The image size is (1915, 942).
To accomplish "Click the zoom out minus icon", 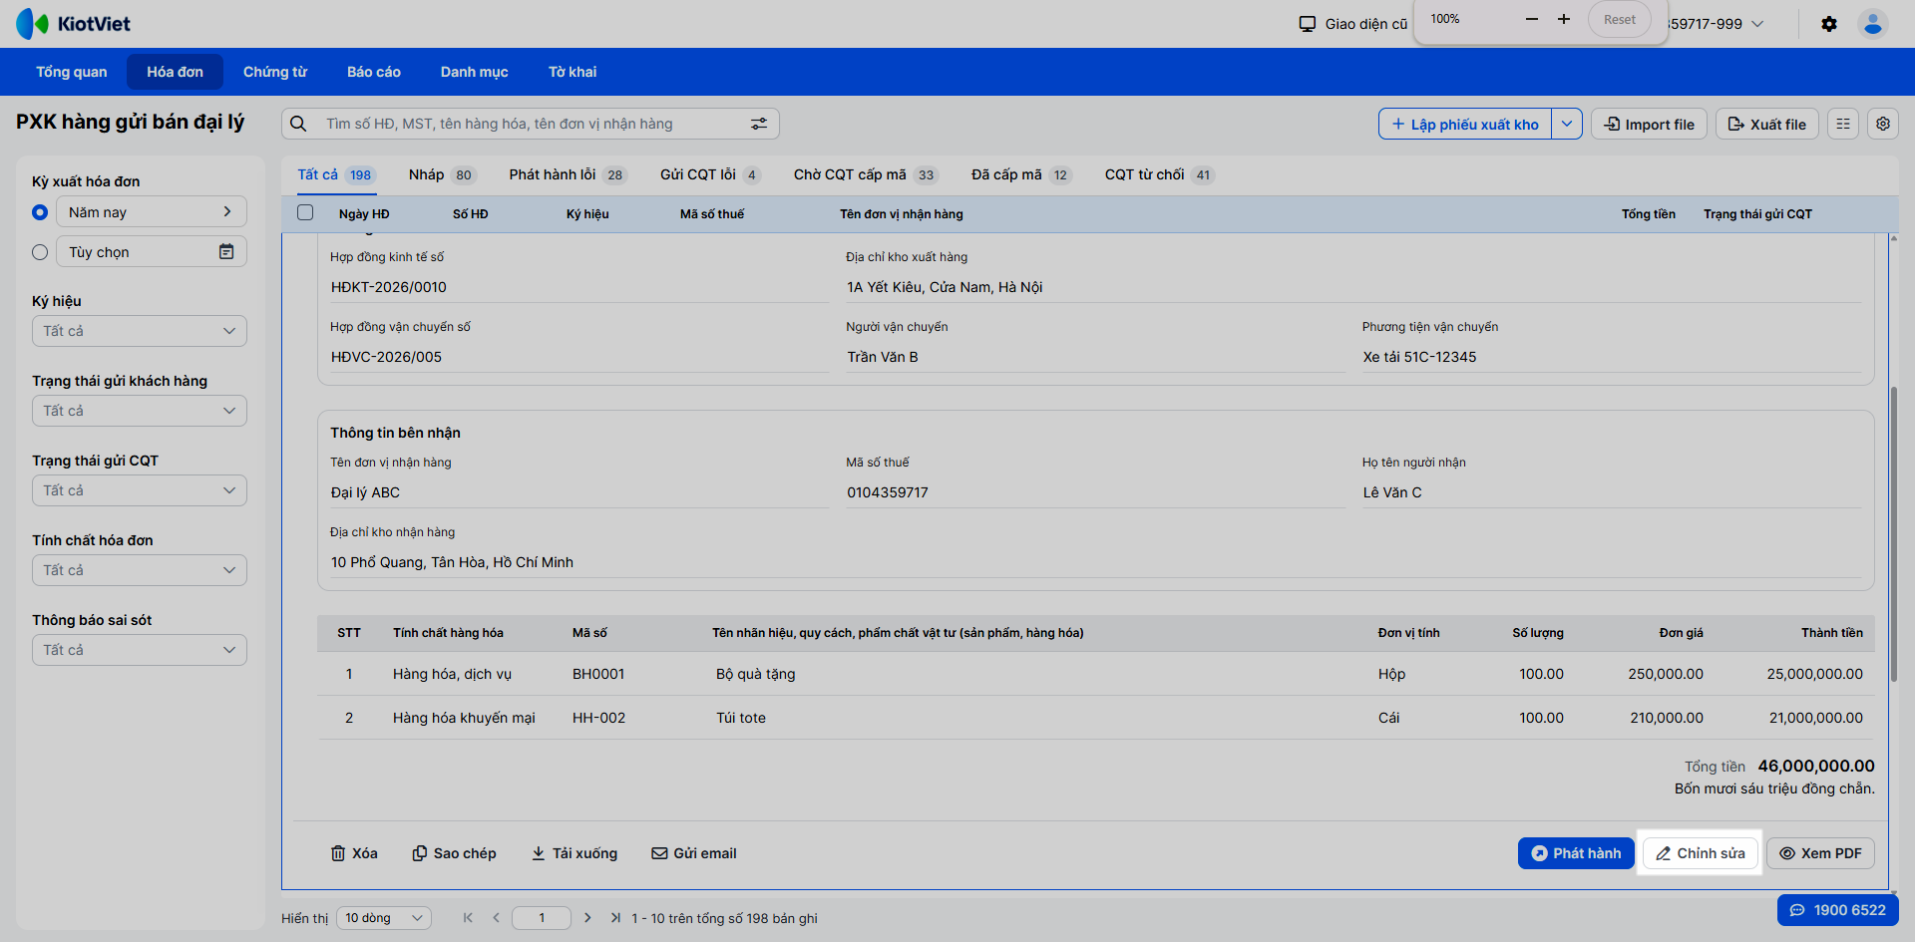I will pos(1532,19).
